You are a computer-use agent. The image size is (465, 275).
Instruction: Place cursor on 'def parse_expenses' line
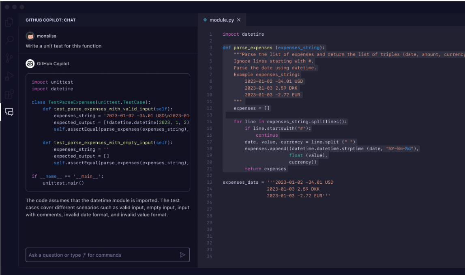[x=274, y=48]
